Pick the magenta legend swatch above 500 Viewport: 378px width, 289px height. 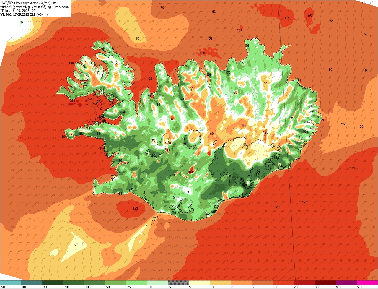[x=367, y=282]
